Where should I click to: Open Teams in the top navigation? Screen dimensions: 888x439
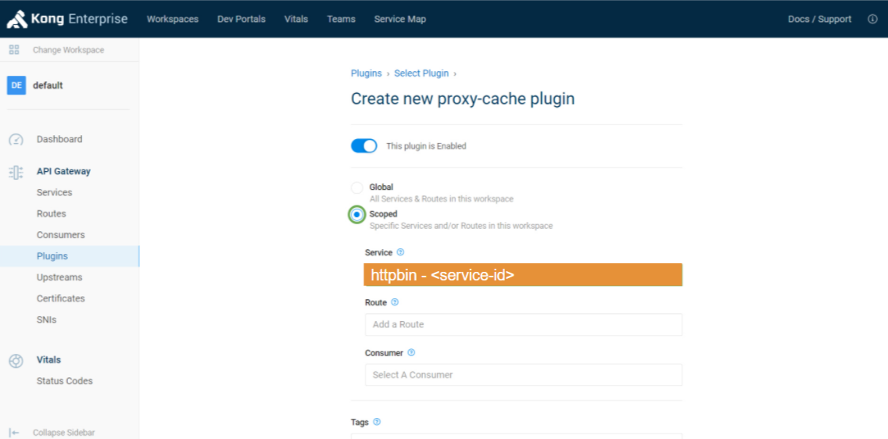tap(342, 20)
